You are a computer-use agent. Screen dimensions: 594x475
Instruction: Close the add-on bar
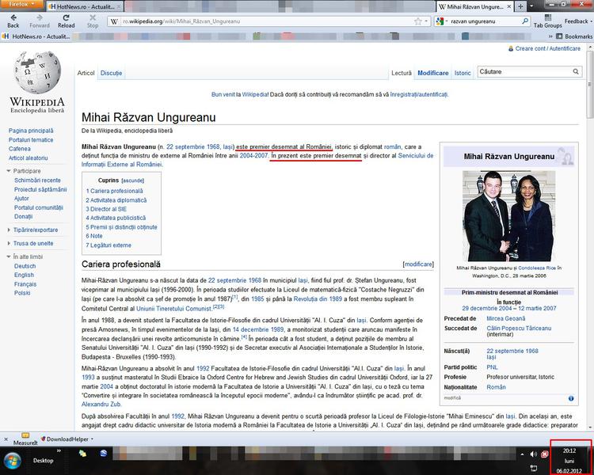tap(6, 439)
